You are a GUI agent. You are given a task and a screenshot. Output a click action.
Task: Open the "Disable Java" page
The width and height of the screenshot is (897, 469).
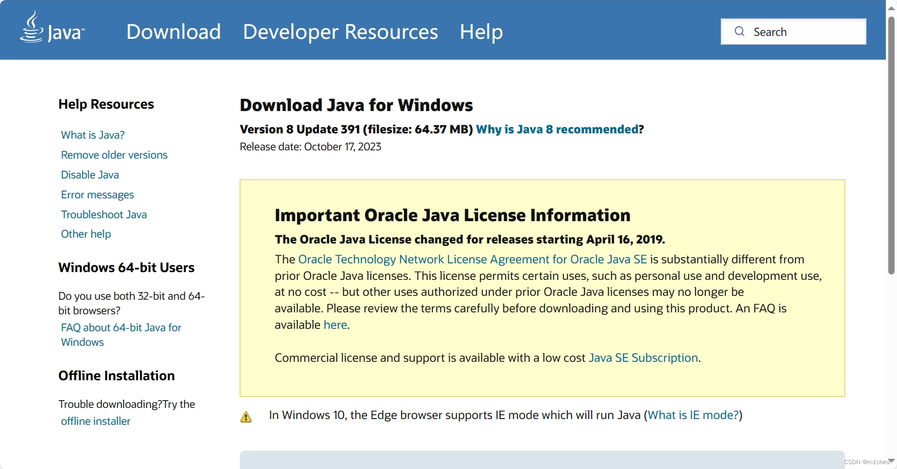[90, 175]
